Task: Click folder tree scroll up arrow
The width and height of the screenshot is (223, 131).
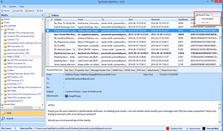Action: [43, 19]
